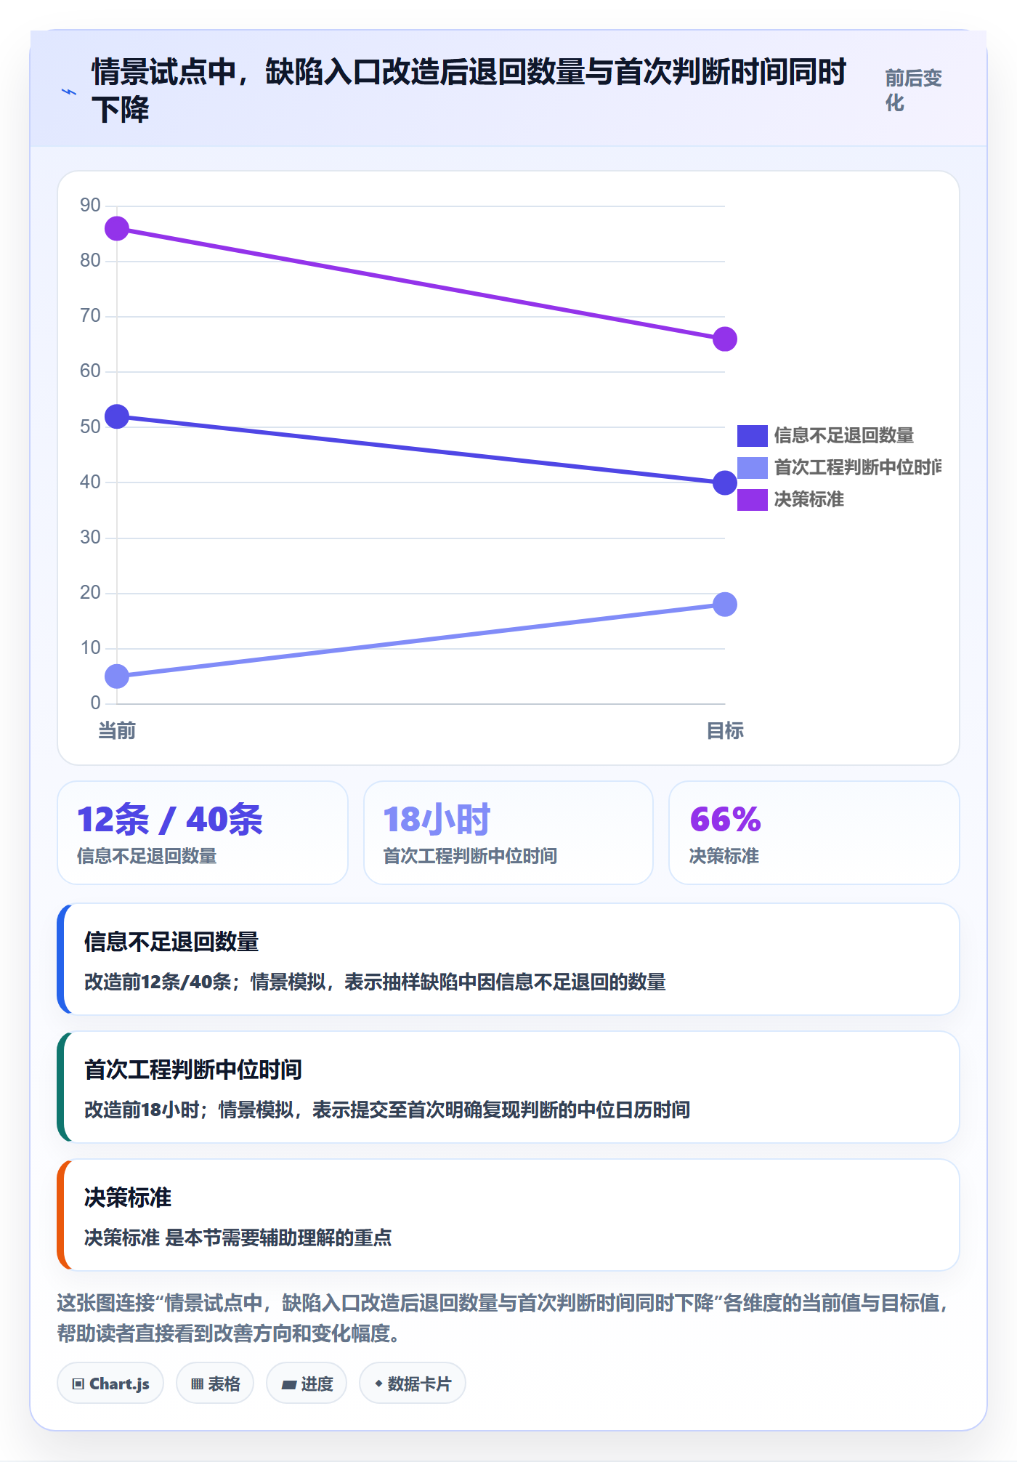This screenshot has height=1462, width=1017.
Task: Click the 决策标准 description card heading
Action: pos(128,1198)
